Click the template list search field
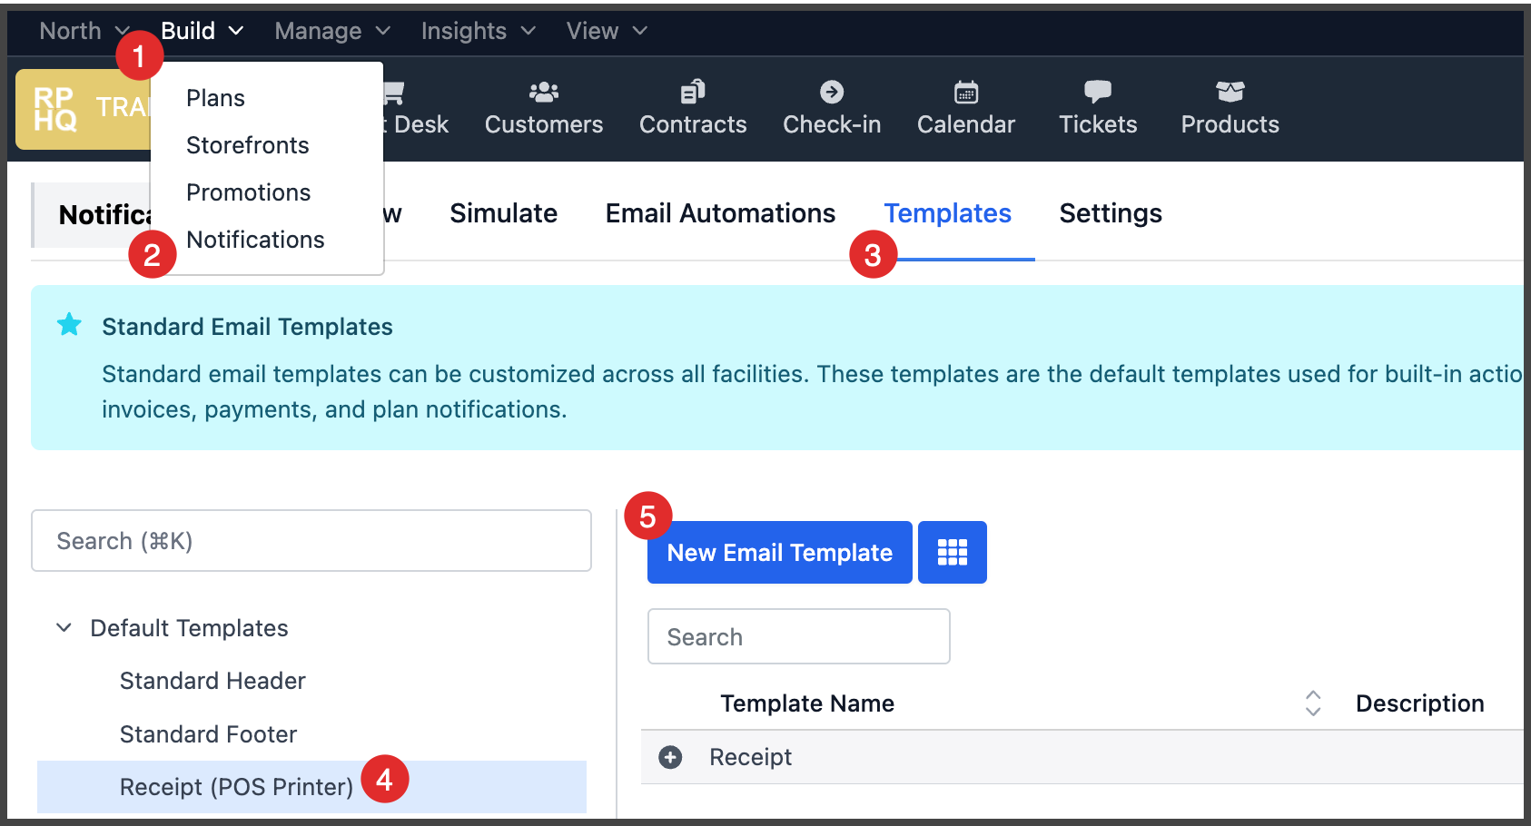 point(798,636)
